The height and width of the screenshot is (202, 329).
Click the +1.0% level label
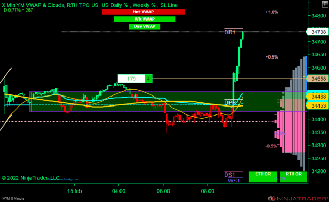point(272,12)
